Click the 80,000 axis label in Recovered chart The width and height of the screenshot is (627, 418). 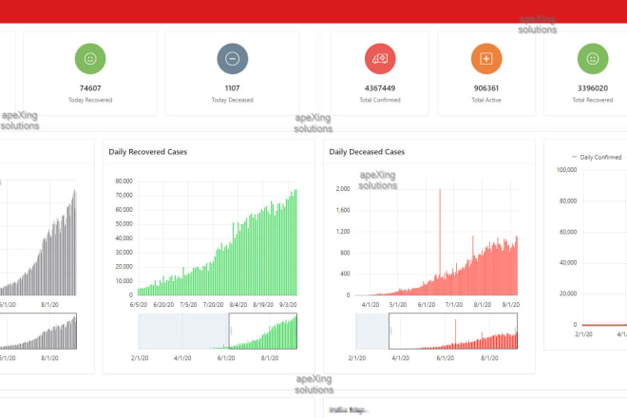(123, 181)
